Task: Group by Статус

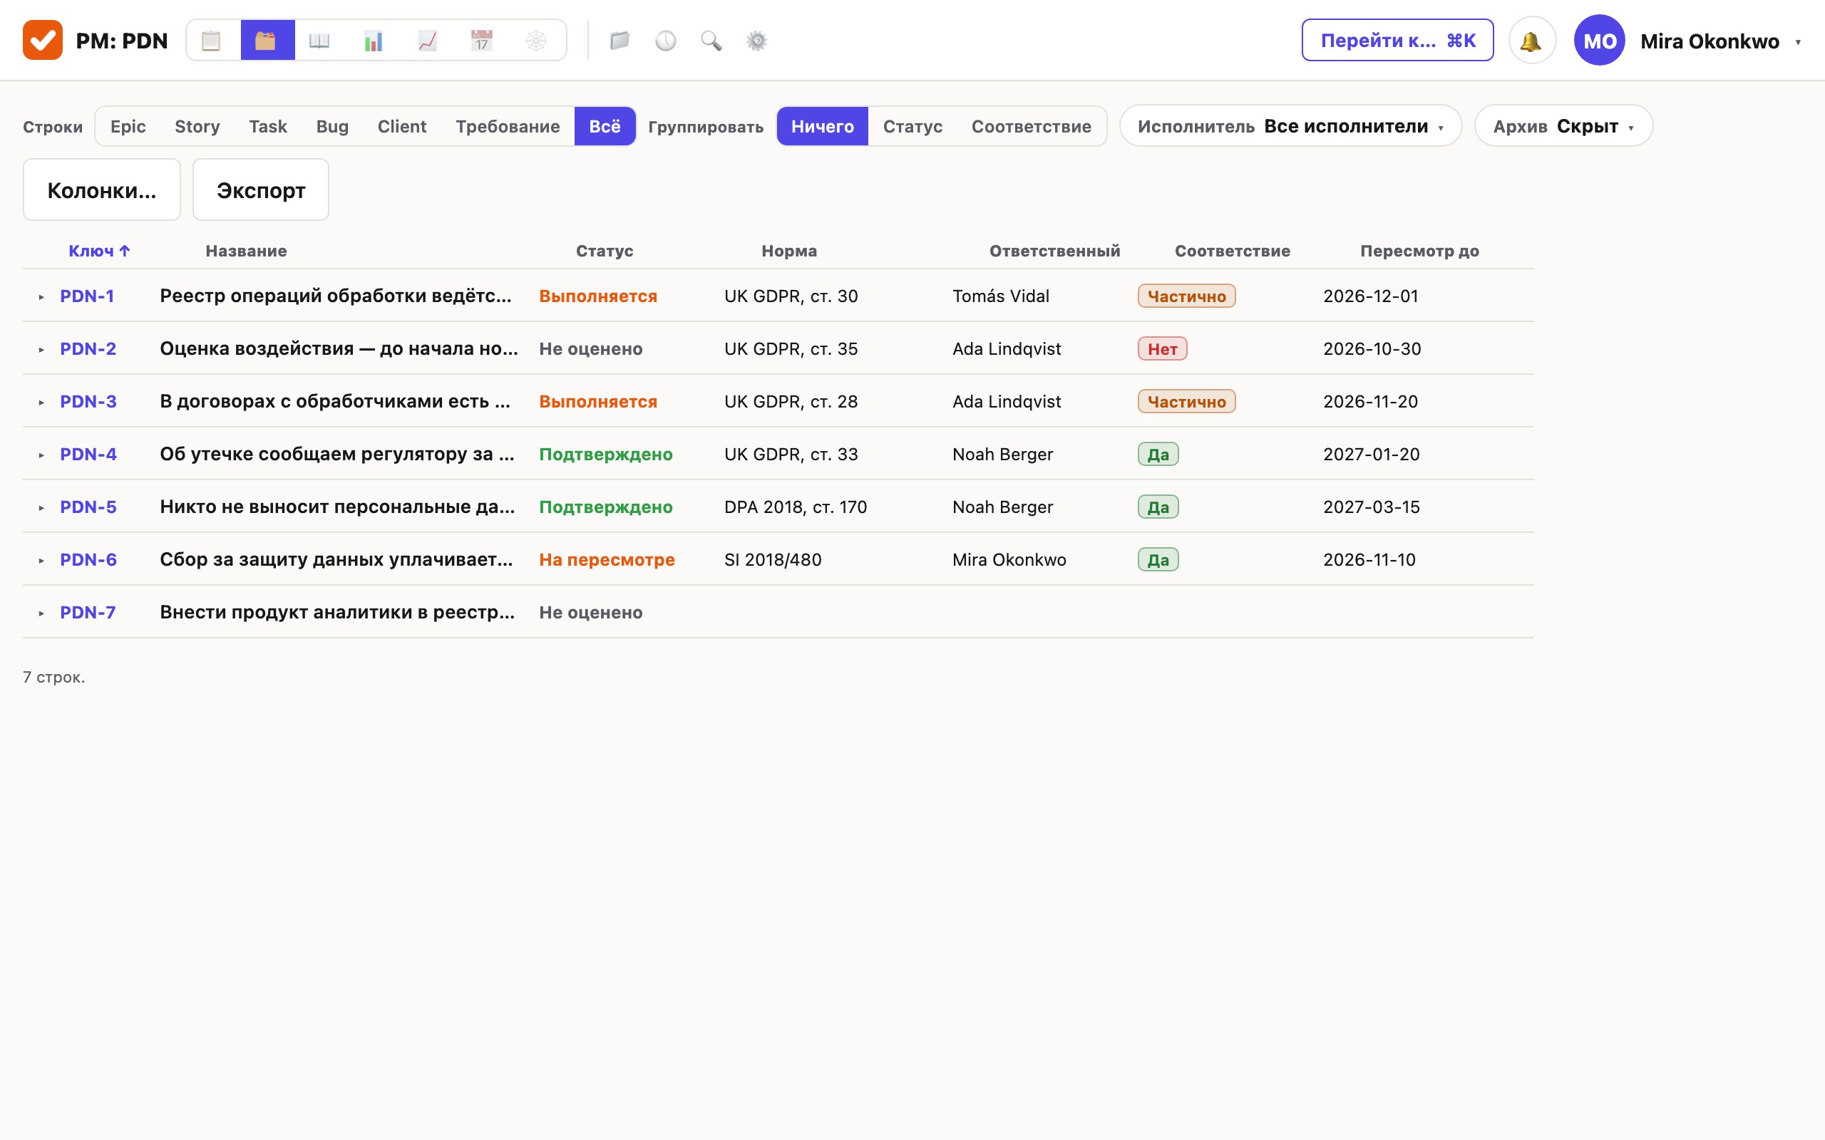Action: click(912, 126)
